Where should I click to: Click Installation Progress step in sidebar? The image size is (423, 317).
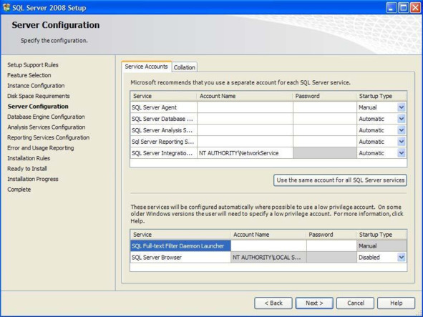tap(33, 179)
